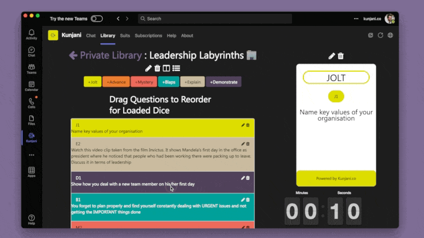
Task: Switch to list view icon
Action: (x=176, y=68)
